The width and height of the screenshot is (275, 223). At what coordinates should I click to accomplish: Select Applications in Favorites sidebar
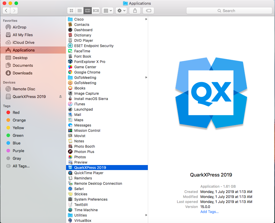tap(33, 50)
